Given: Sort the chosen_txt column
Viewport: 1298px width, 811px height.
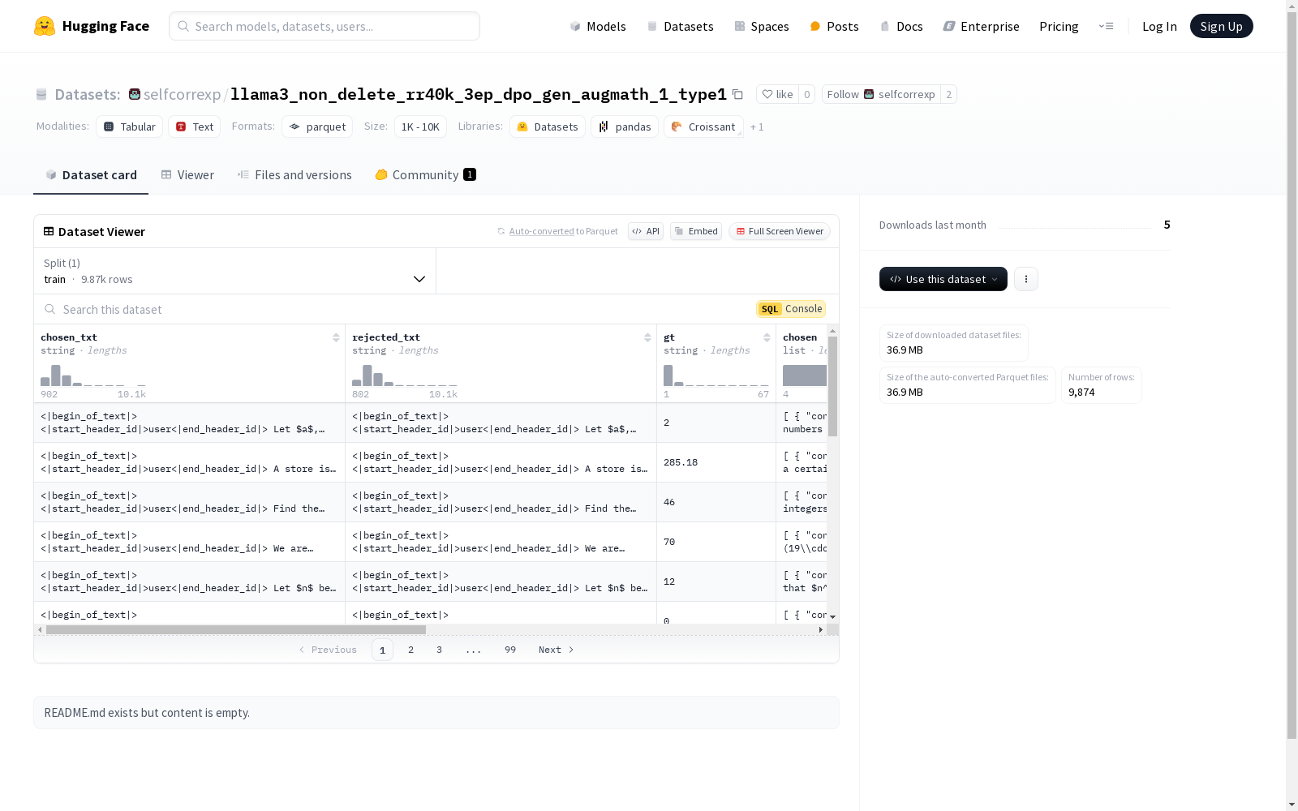Looking at the screenshot, I should click(336, 337).
